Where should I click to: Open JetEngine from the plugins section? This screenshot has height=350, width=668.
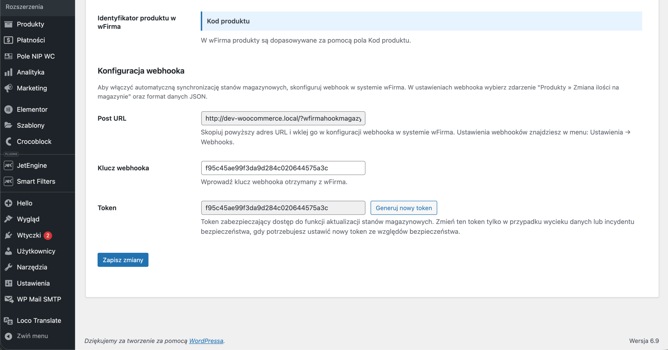pyautogui.click(x=9, y=165)
